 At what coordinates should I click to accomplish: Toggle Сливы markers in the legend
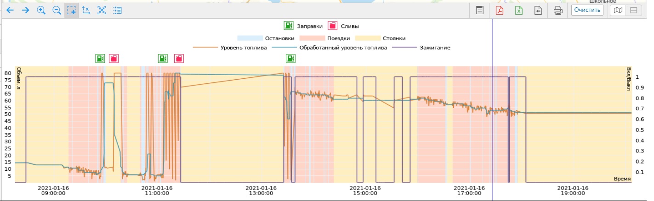(332, 26)
